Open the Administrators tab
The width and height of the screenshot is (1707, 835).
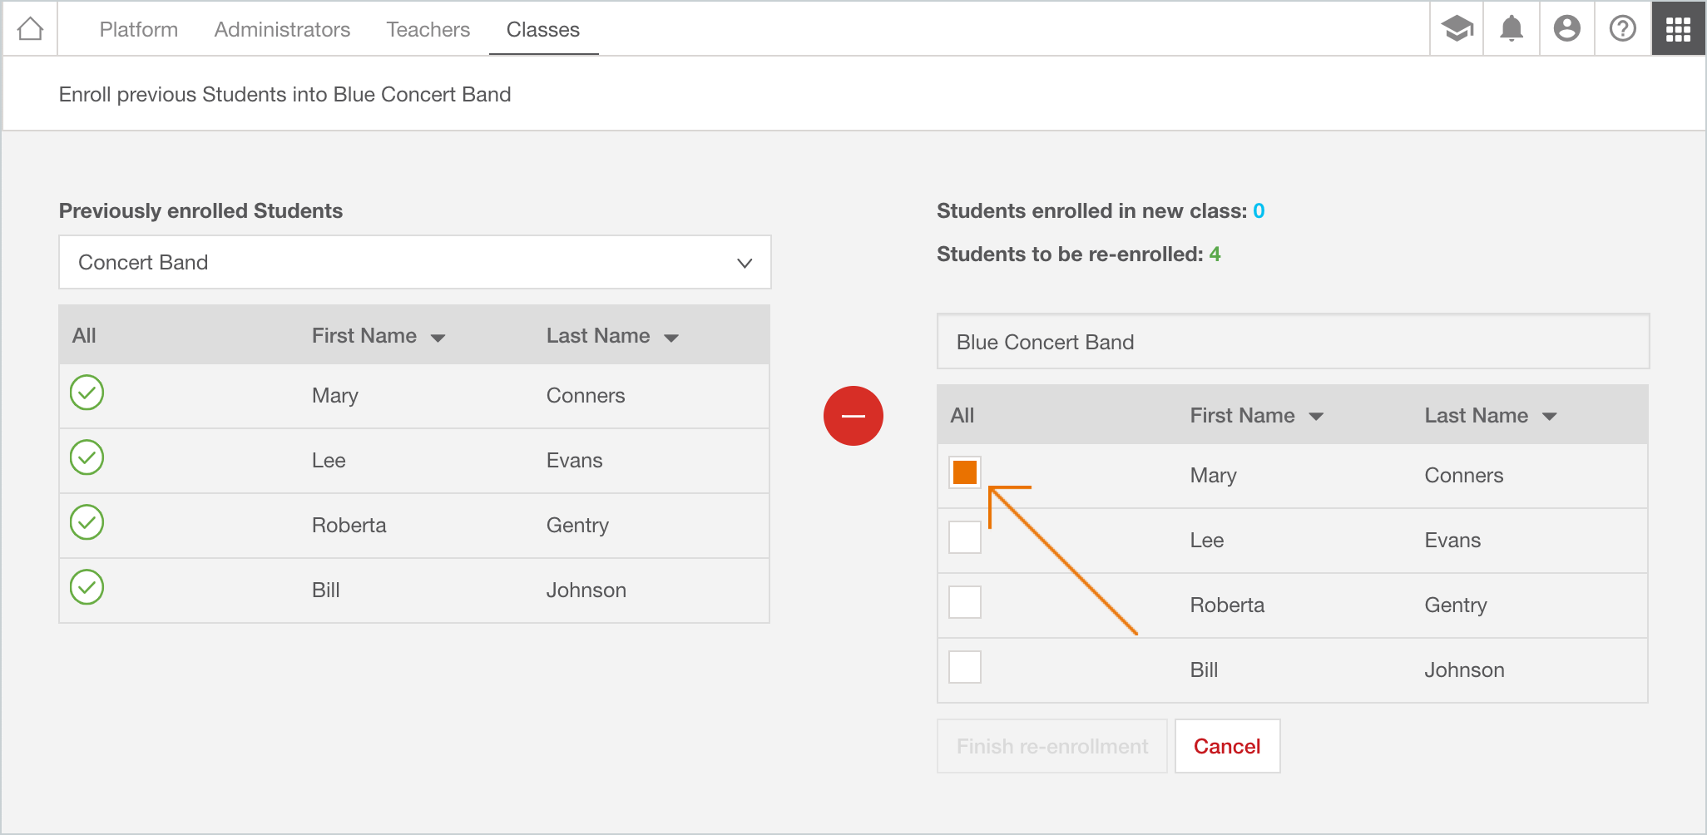[x=282, y=29]
